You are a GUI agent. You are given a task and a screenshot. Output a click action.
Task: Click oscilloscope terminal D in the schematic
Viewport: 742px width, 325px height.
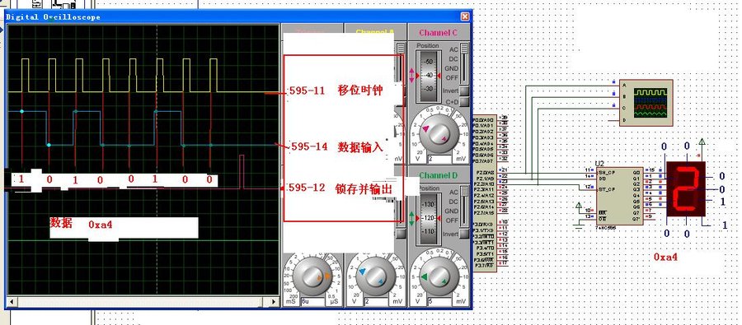tap(624, 119)
